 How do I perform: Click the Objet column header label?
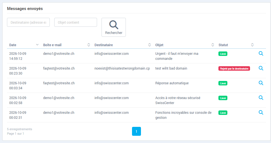coord(159,45)
